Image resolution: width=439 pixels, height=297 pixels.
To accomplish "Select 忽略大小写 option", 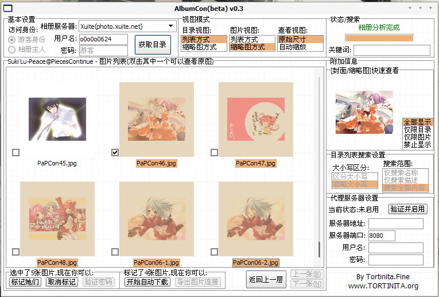I will (x=355, y=184).
